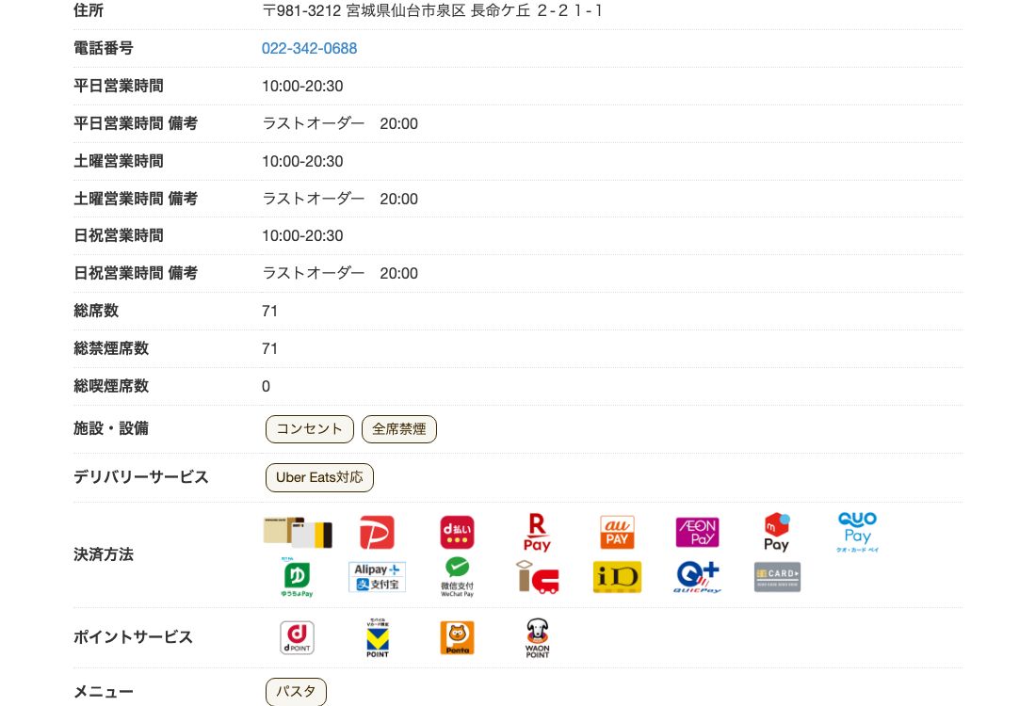
Task: Click the Merpay icon
Action: [776, 532]
